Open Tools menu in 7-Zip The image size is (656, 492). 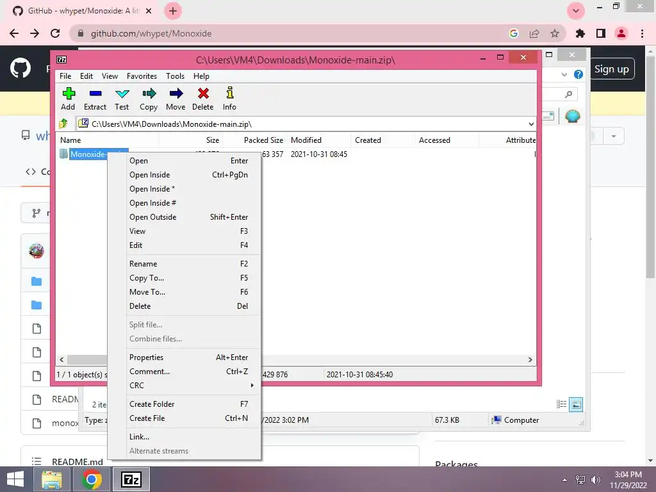[x=175, y=76]
